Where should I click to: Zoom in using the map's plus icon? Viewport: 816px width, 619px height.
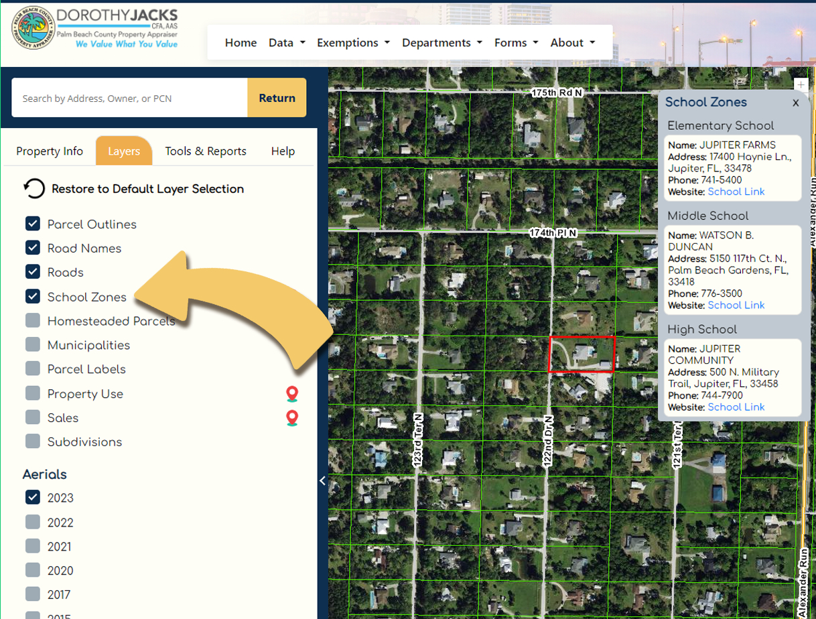pyautogui.click(x=801, y=85)
